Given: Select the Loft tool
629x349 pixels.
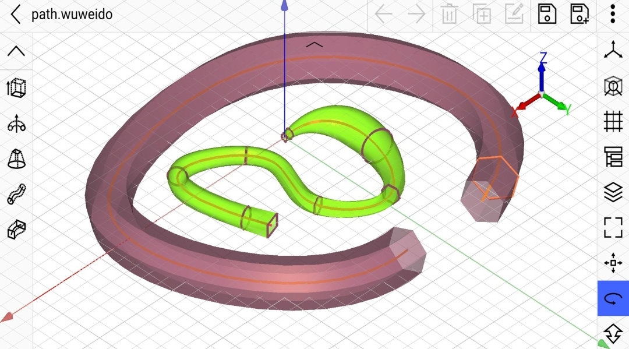Looking at the screenshot, I should coord(16,159).
